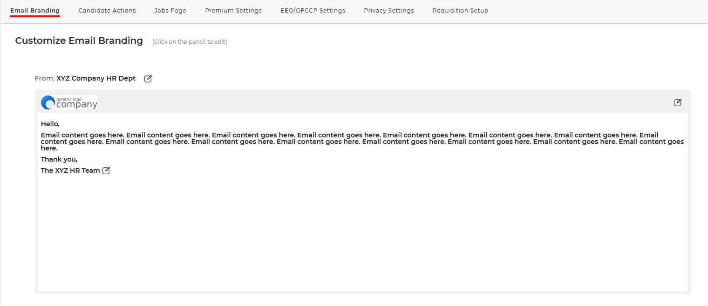Click the Hello greeting line
708x306 pixels.
pos(50,124)
